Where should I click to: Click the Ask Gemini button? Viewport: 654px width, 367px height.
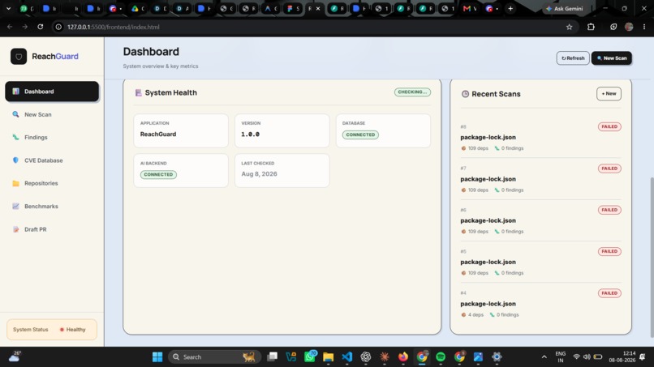564,8
